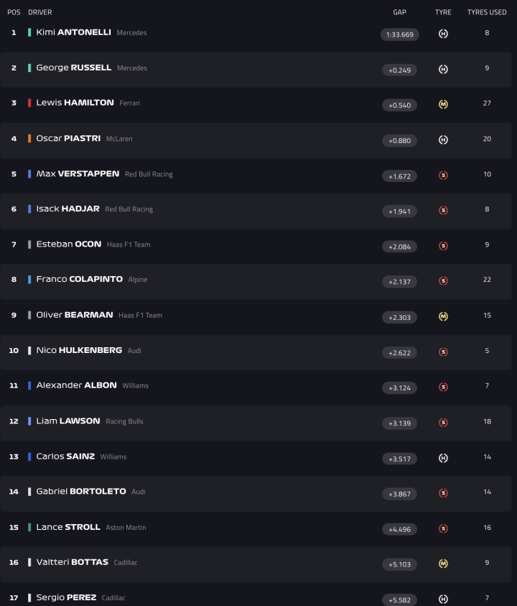This screenshot has height=606, width=517.
Task: Click McLaren orange team color bar
Action: (29, 139)
